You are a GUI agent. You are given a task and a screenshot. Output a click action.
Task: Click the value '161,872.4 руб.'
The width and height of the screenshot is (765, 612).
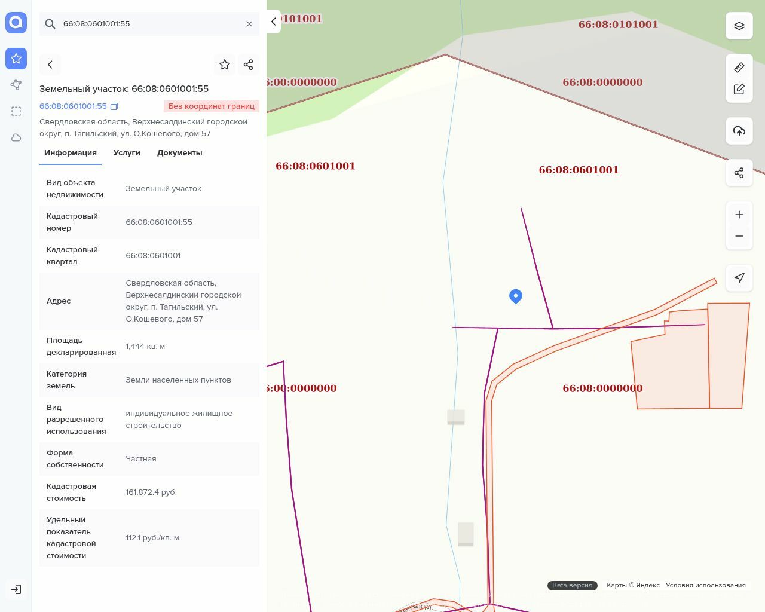click(151, 492)
